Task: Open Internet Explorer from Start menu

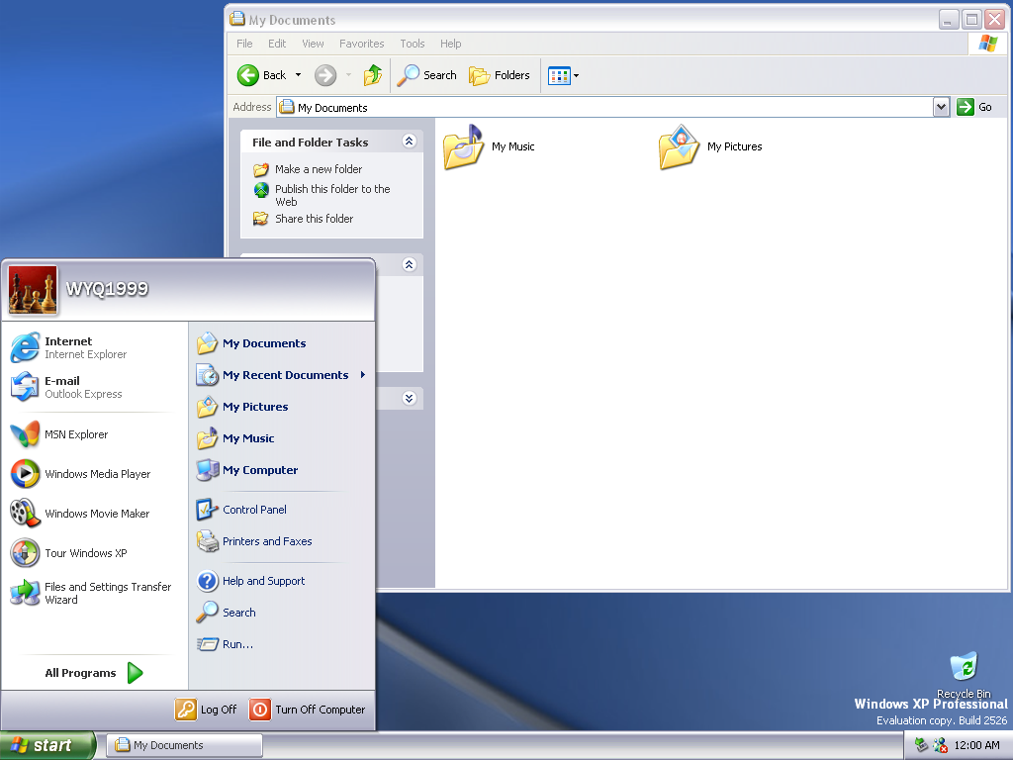Action: click(x=69, y=347)
